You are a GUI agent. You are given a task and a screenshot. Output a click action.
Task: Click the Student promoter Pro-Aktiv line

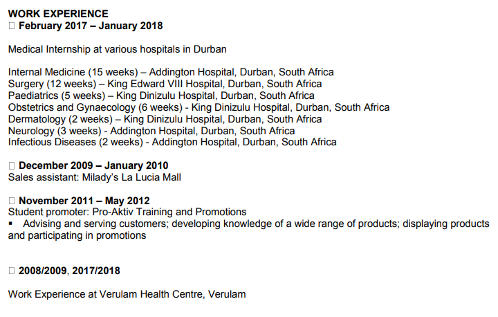[x=127, y=212]
